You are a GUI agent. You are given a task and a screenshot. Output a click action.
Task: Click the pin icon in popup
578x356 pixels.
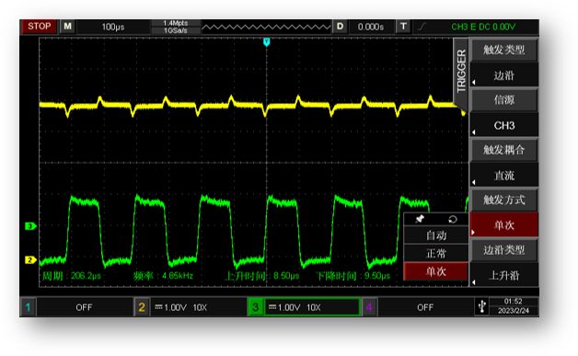(420, 219)
